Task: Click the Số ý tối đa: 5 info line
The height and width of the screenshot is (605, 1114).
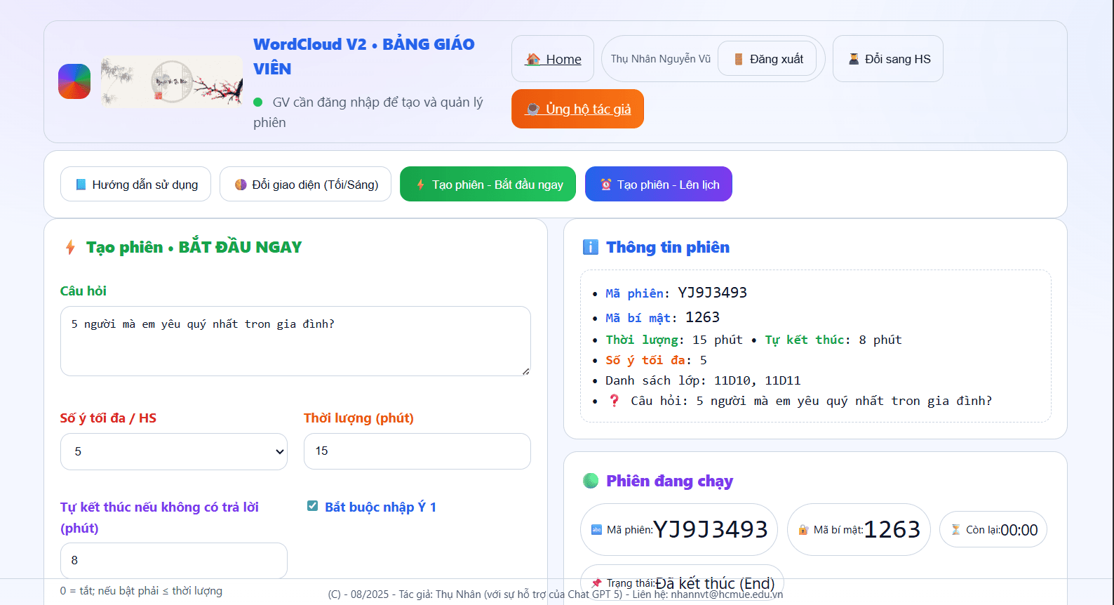Action: pyautogui.click(x=656, y=360)
